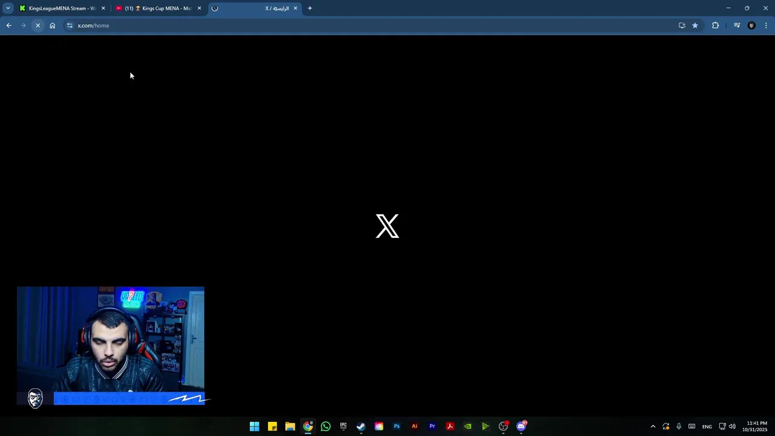Open the volume tray icon
Image resolution: width=775 pixels, height=436 pixels.
point(732,426)
